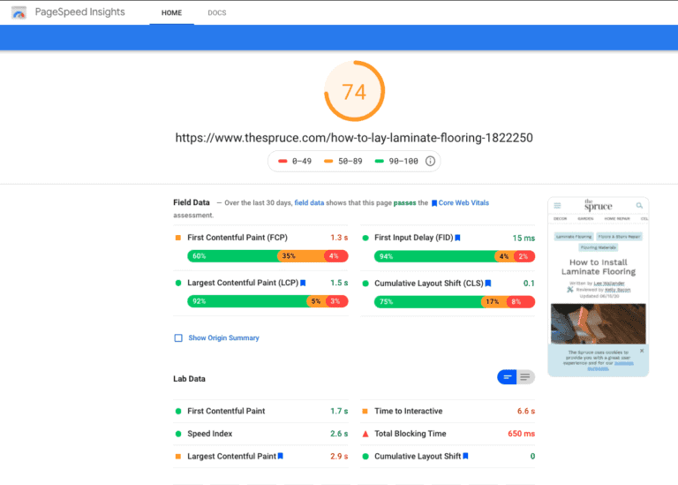This screenshot has width=678, height=485.
Task: Click the Spruce logo in page preview
Action: coord(598,206)
